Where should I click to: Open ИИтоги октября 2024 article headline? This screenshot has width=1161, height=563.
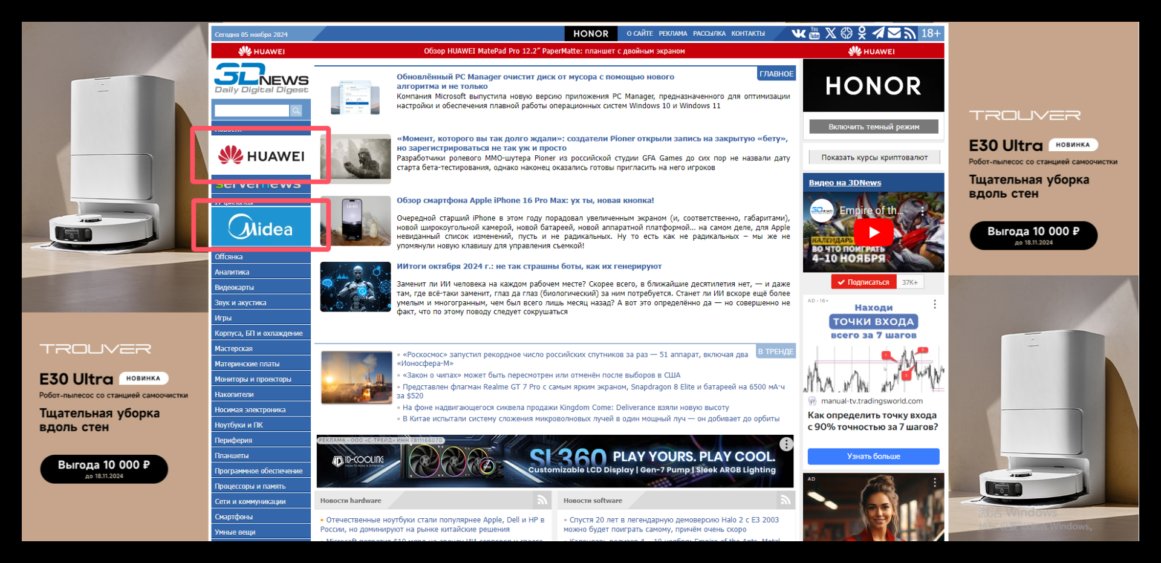(x=529, y=266)
